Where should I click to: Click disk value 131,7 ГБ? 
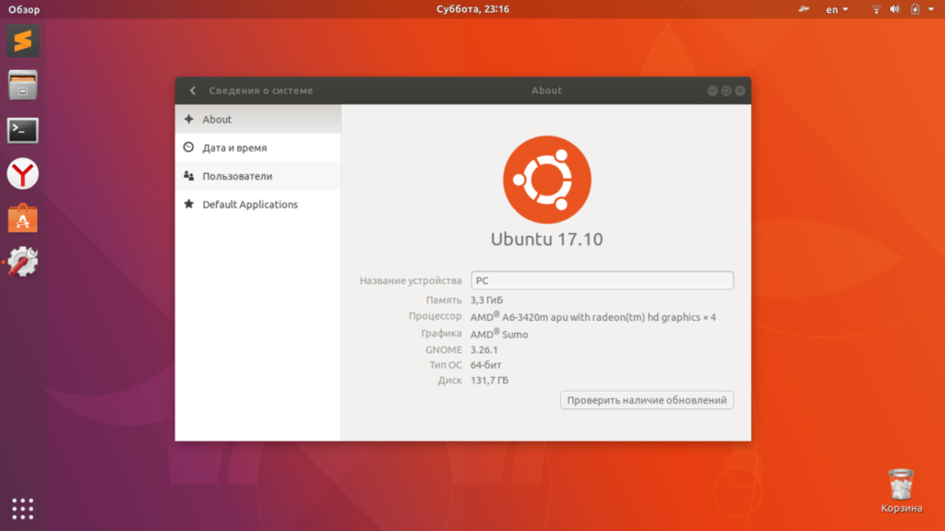(489, 381)
